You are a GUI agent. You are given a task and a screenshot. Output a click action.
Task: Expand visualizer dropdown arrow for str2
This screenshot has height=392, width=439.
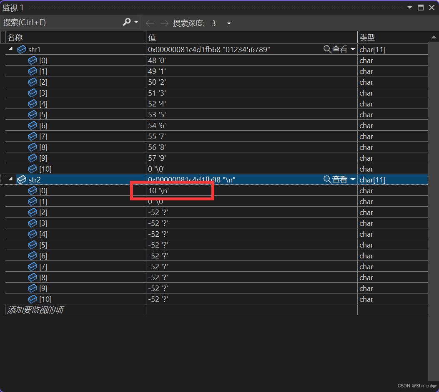(353, 179)
